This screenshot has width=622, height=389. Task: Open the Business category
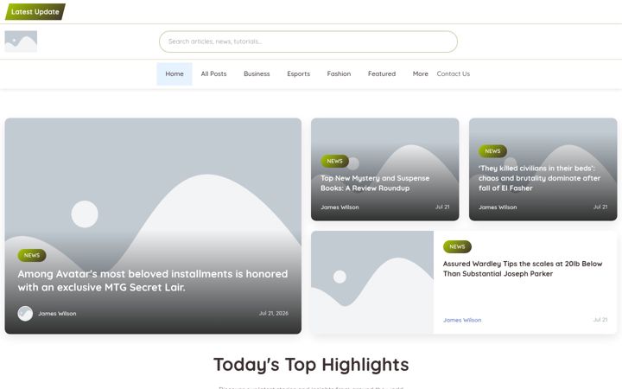pos(257,73)
